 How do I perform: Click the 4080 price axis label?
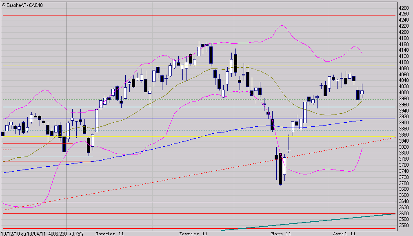pyautogui.click(x=404, y=68)
